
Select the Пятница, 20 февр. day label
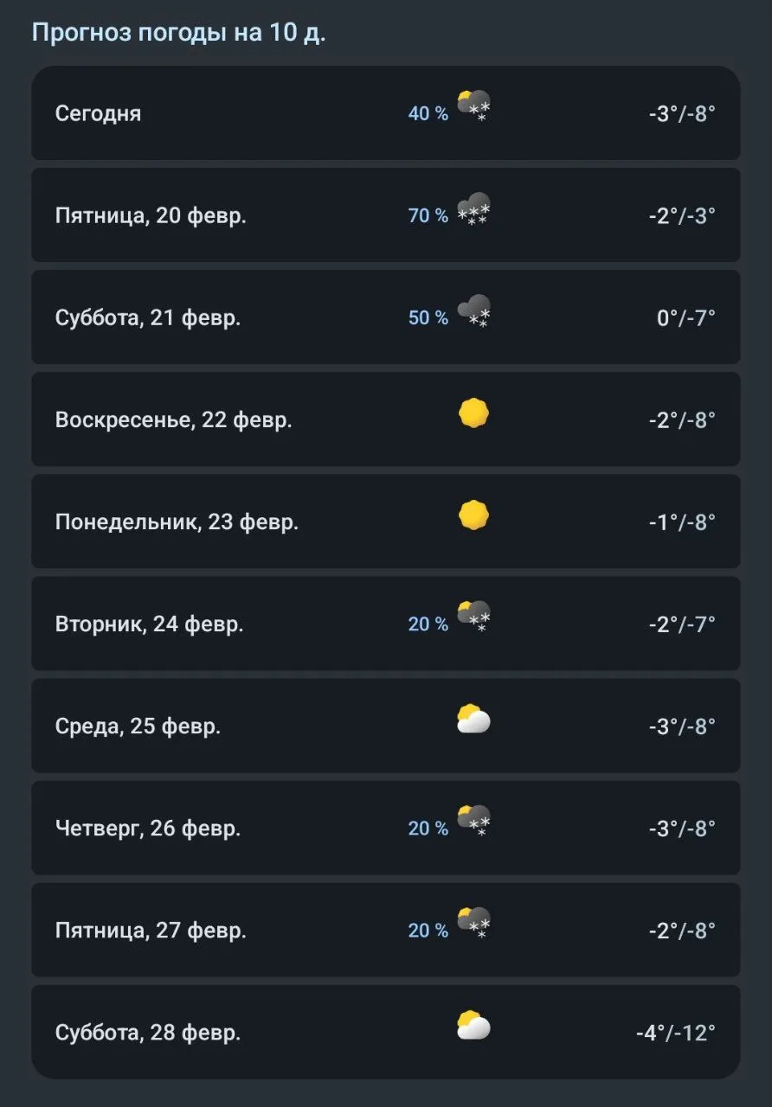point(151,215)
